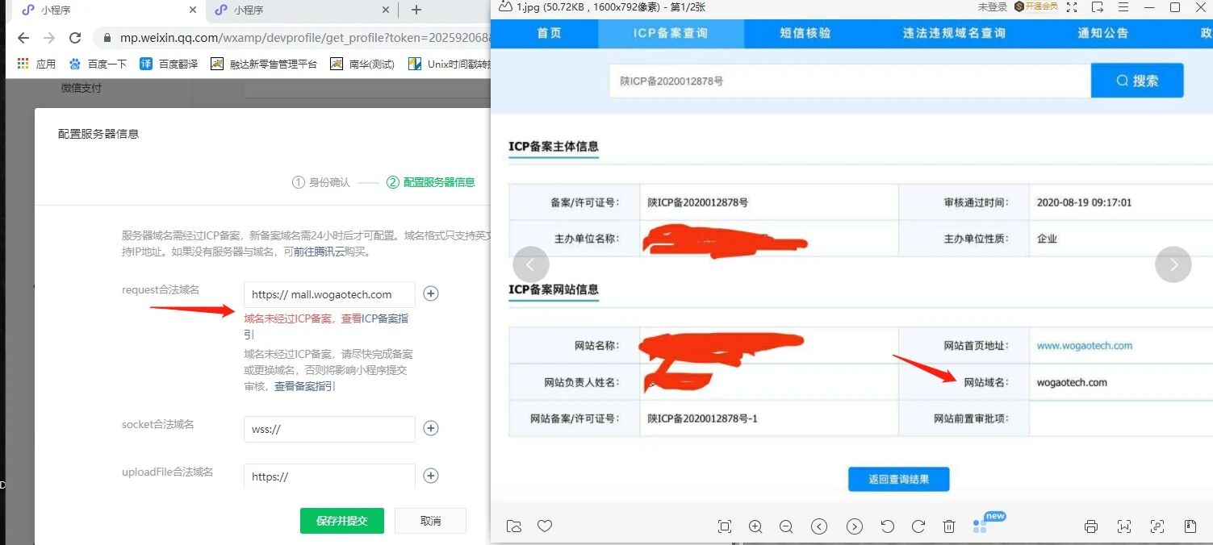
Task: Click 未登录 in the image viewer
Action: pos(992,7)
